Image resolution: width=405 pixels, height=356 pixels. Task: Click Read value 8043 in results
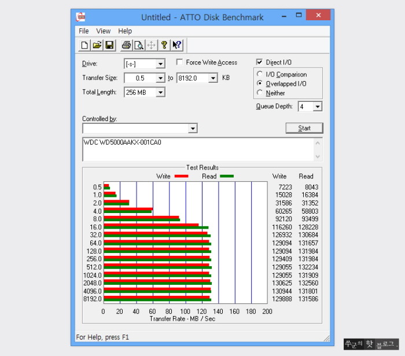coord(311,187)
